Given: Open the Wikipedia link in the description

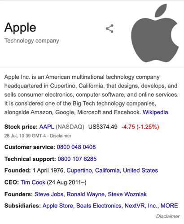Looking at the screenshot, I should (155, 112).
